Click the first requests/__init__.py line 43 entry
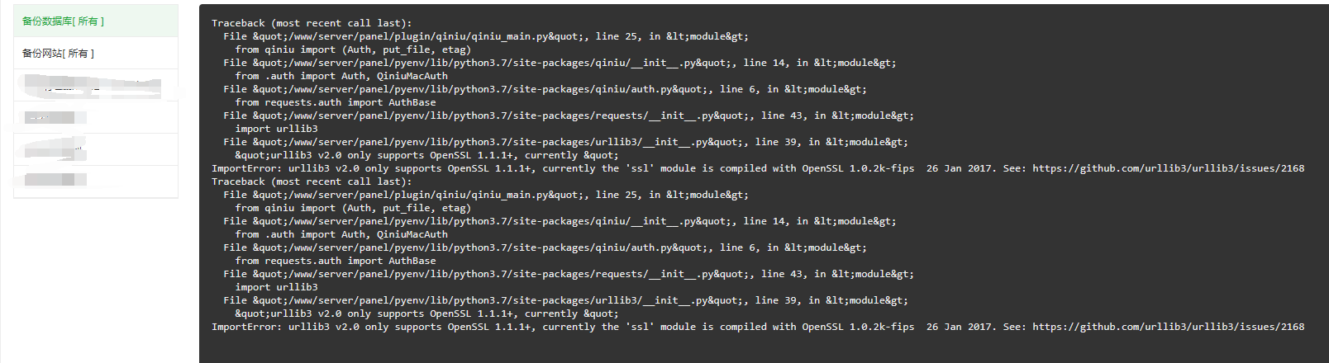 (569, 115)
